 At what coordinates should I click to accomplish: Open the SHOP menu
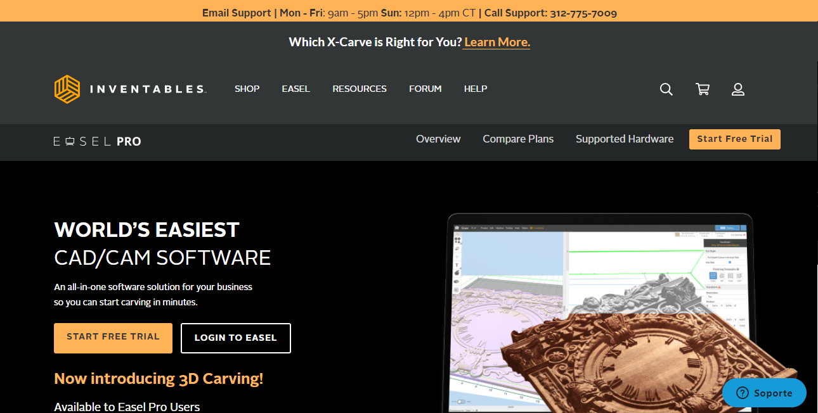[x=247, y=89]
